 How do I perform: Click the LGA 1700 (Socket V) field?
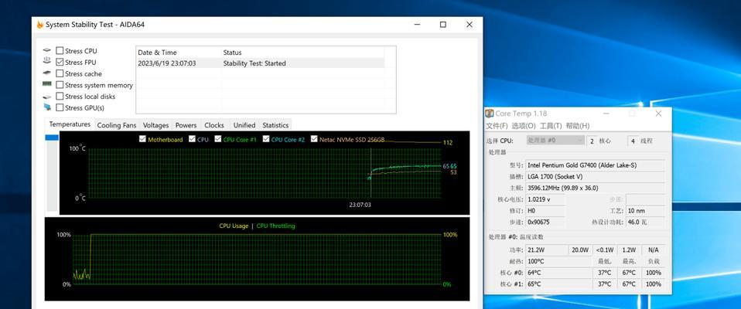(x=595, y=177)
